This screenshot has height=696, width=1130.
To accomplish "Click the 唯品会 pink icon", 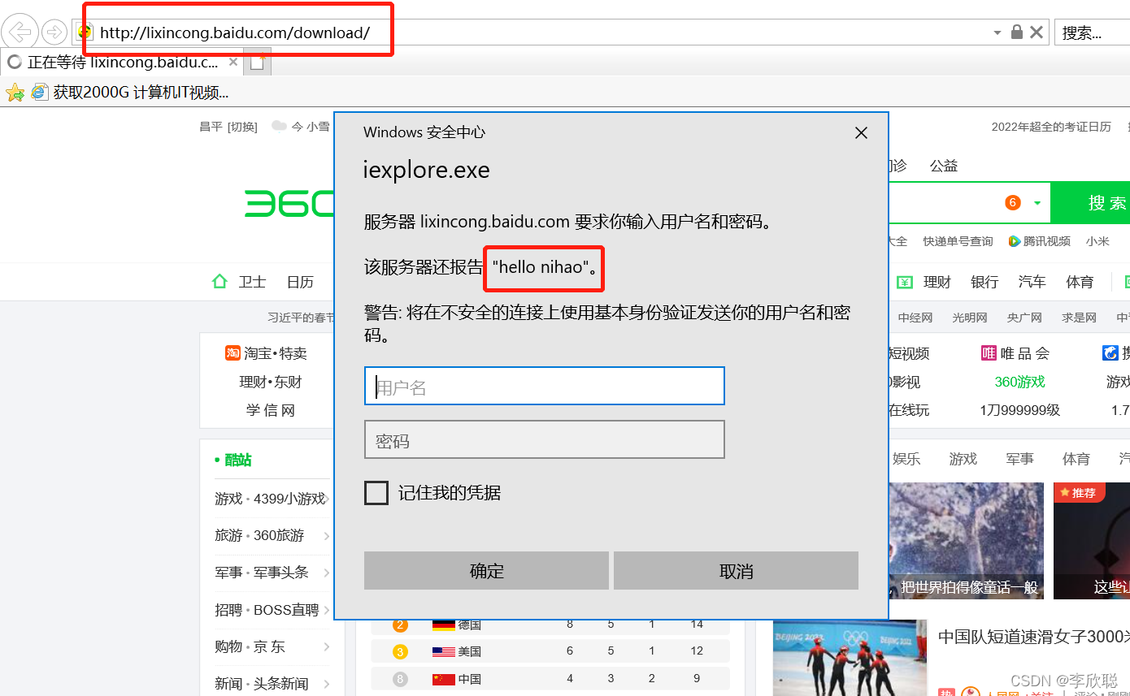I will (x=989, y=353).
